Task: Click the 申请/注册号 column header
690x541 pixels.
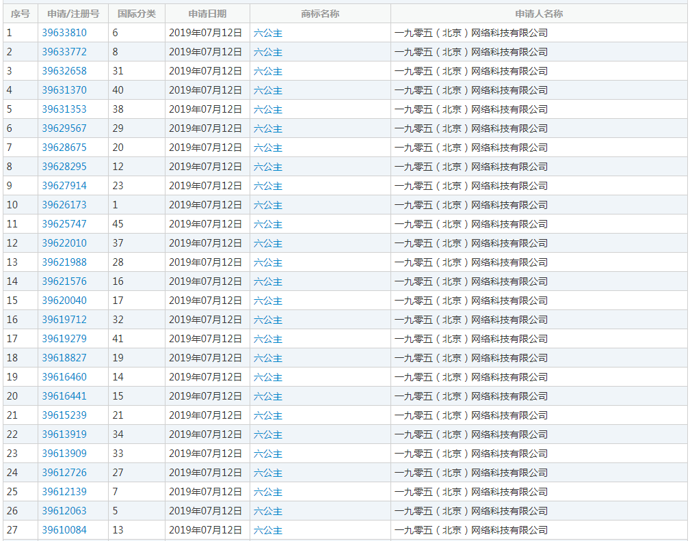Action: click(x=73, y=14)
